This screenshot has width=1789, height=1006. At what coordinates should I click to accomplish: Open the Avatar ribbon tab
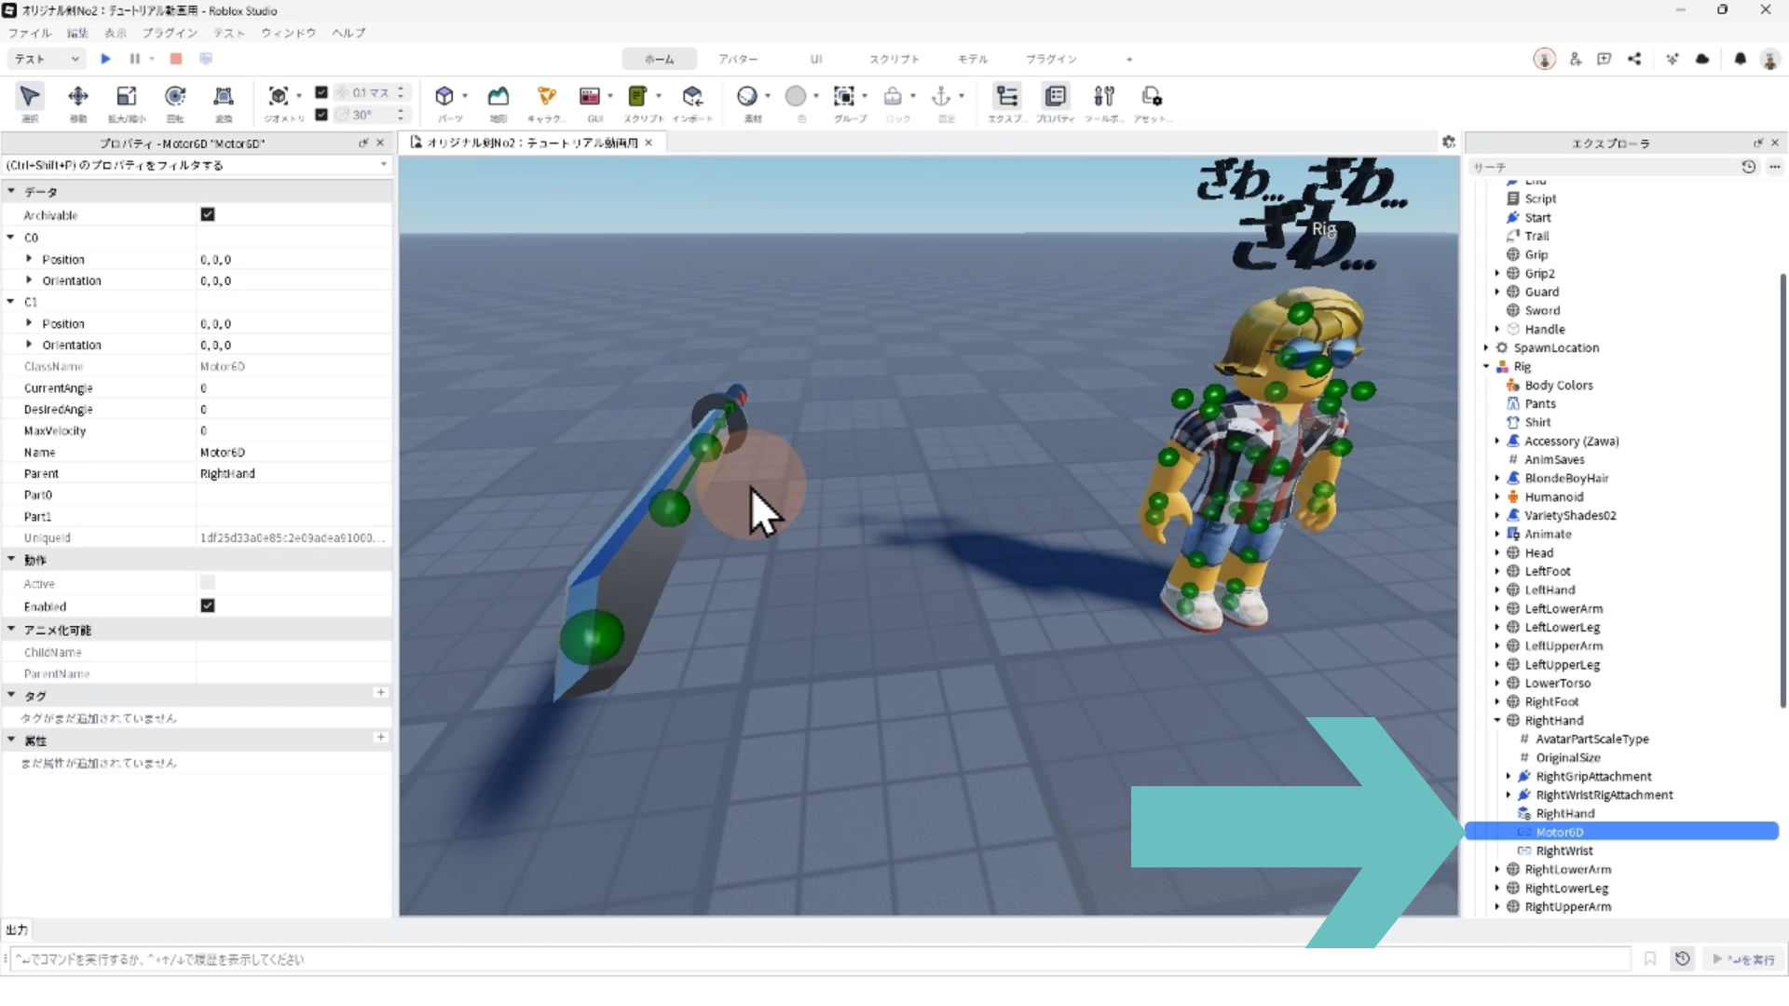737,59
